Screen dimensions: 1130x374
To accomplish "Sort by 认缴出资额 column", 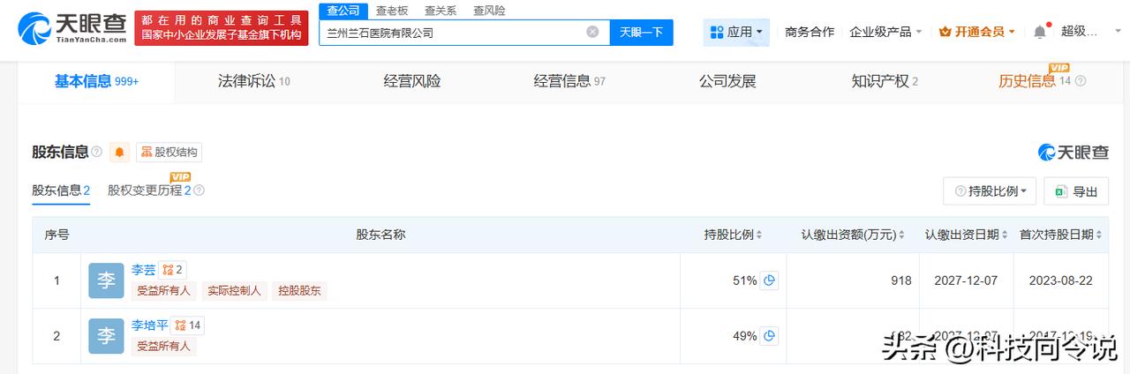I will [x=902, y=235].
